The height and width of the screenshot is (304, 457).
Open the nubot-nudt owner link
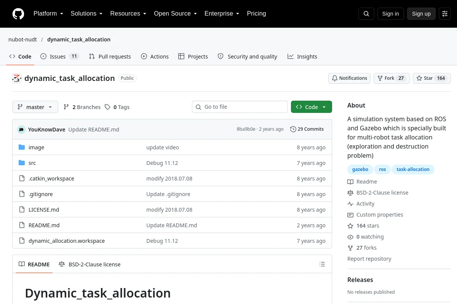22,39
